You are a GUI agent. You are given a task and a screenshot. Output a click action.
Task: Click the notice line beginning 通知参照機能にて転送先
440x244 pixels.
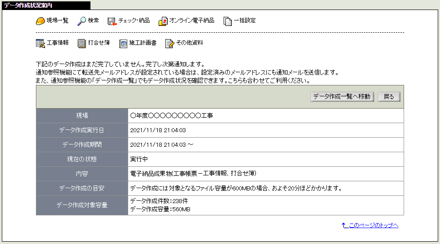pyautogui.click(x=187, y=72)
